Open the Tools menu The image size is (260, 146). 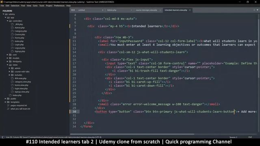point(41,6)
